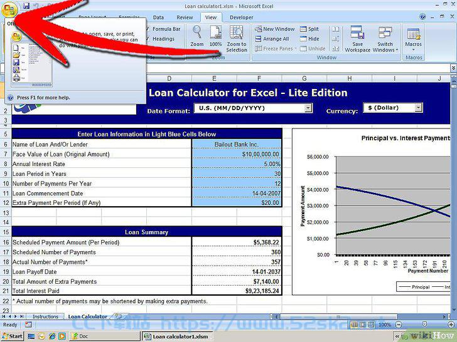Click the Save icon in Quick Access Toolbar
Viewport: 457px width, 342px height.
pos(26,5)
